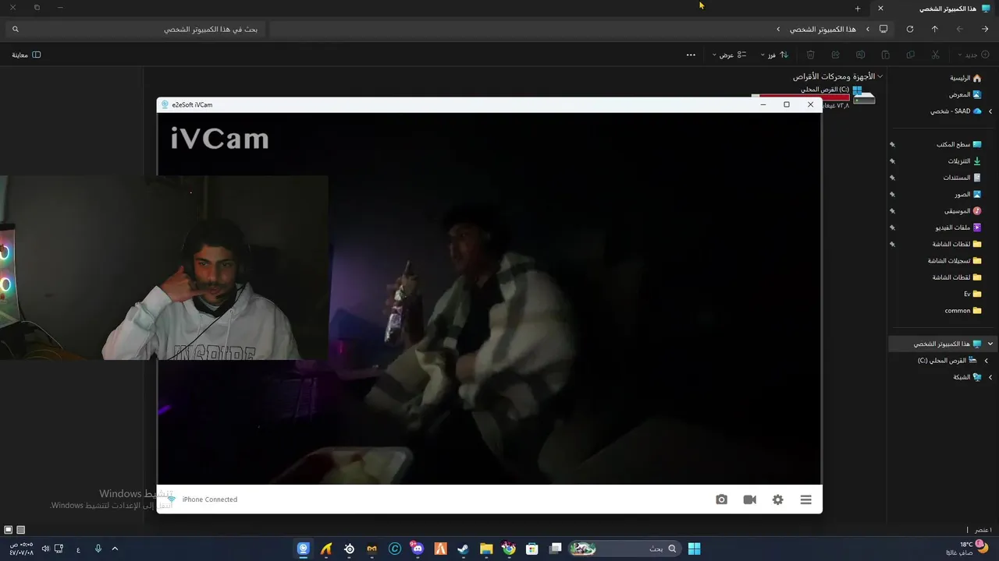This screenshot has width=999, height=561.
Task: Start iVCam video recording with camcorder icon
Action: 749,499
